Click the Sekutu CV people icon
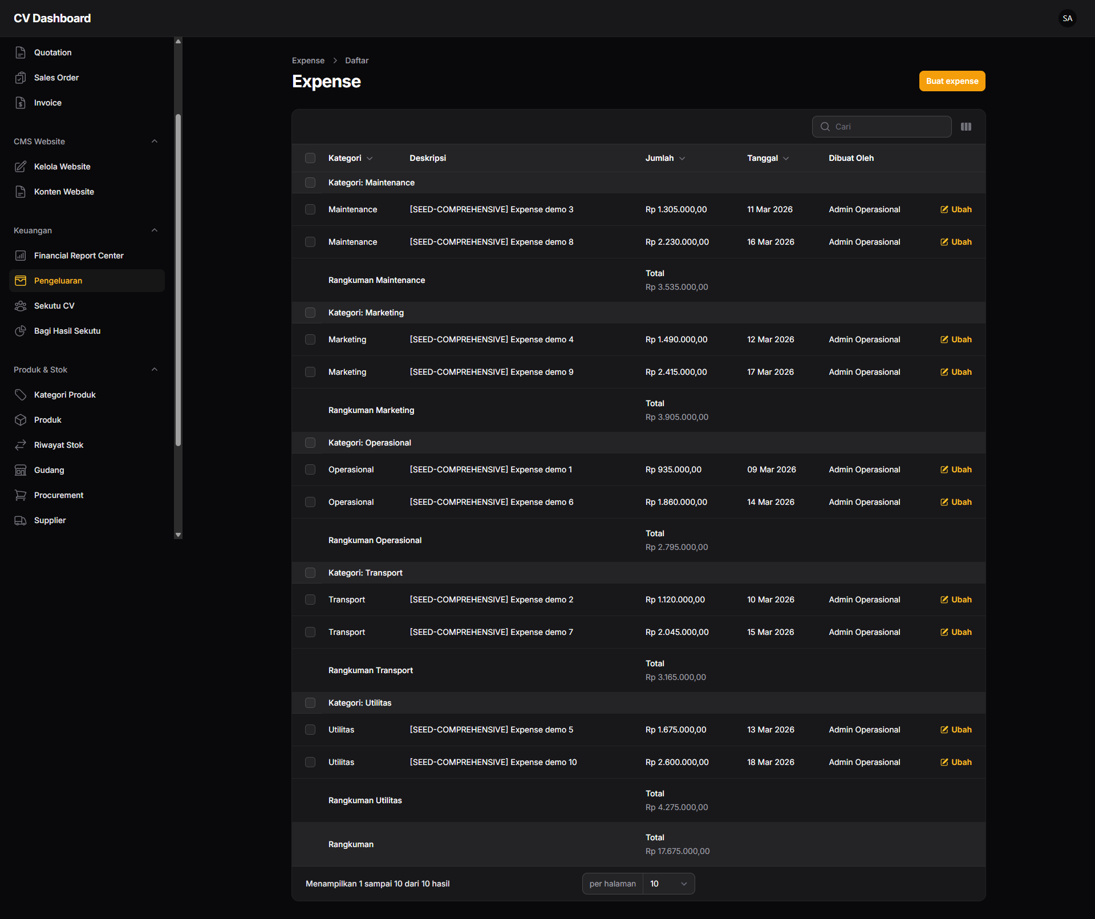 (x=21, y=306)
